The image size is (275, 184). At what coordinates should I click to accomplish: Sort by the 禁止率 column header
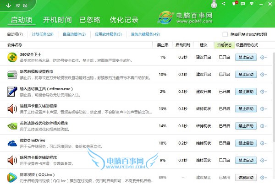point(162,45)
